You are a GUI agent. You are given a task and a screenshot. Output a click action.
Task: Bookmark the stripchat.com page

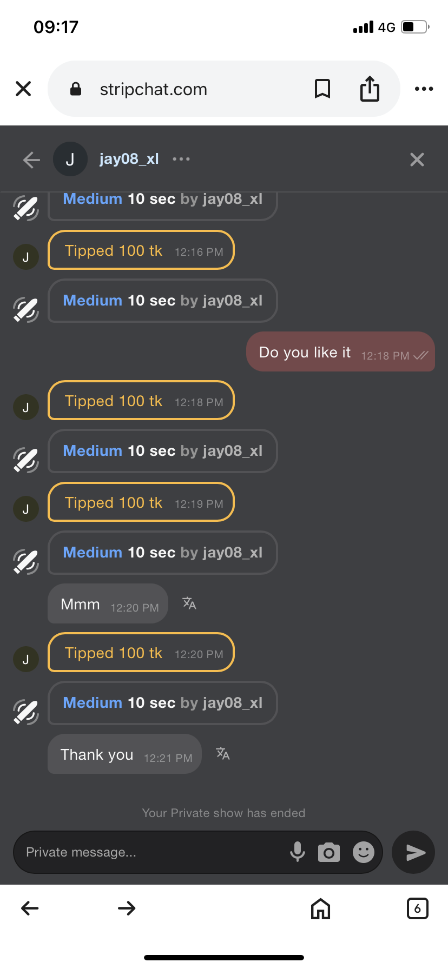pyautogui.click(x=322, y=89)
